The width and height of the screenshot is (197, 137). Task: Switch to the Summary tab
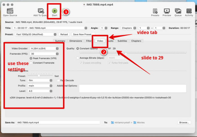[x=60, y=41]
